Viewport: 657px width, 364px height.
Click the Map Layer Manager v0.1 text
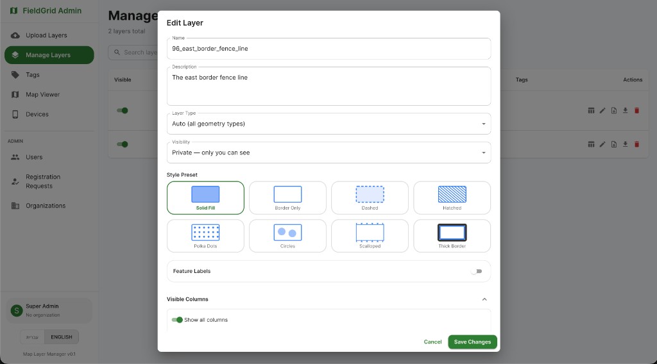coord(49,354)
